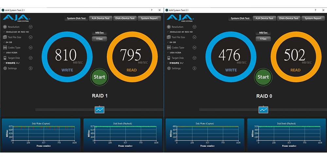
Task: Open the System Report tab in RAID 0 window
Action: click(313, 18)
